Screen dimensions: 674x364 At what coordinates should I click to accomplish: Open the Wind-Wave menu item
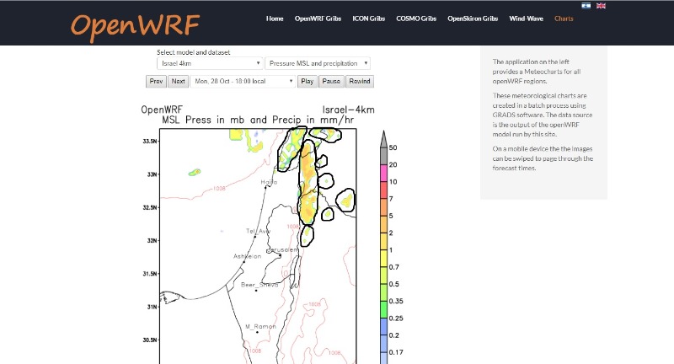[526, 19]
